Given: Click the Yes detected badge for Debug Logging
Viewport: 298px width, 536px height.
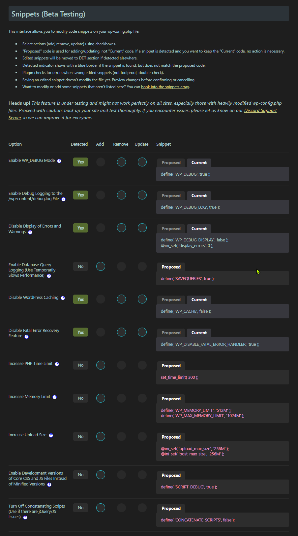Looking at the screenshot, I should tap(80, 195).
